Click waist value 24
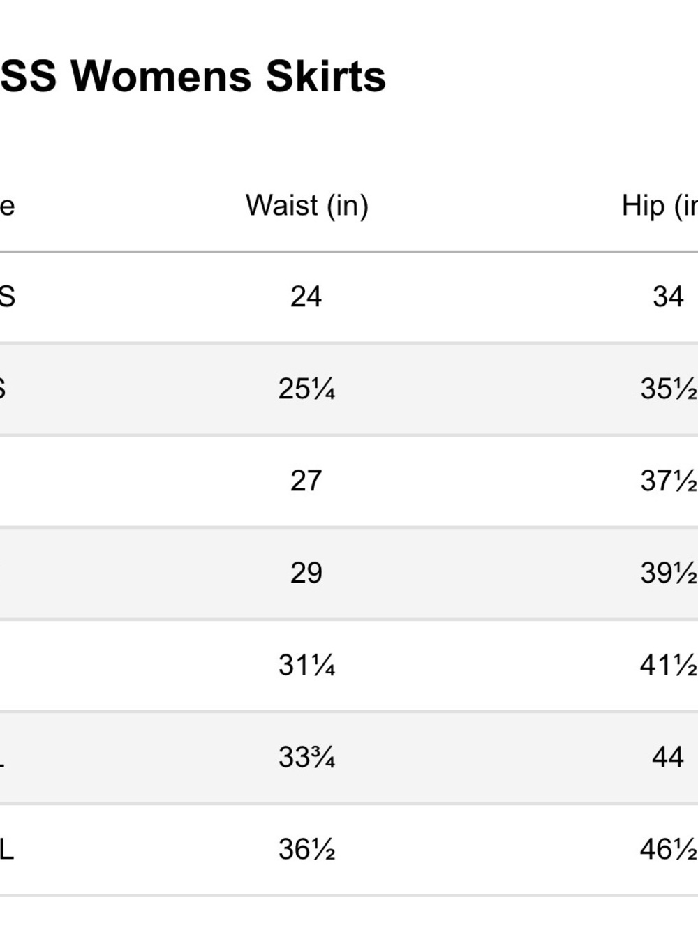Viewport: 698px width, 930px height. [x=306, y=297]
